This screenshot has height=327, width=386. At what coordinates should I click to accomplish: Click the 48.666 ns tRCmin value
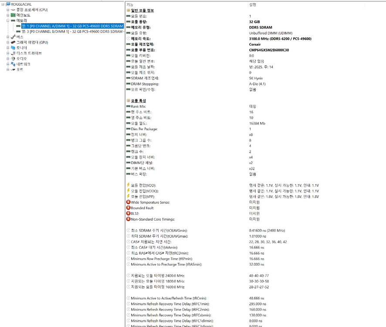point(257,298)
